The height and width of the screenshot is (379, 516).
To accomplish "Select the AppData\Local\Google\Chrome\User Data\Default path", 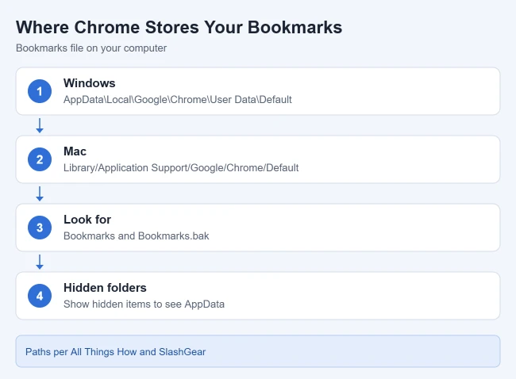I will (178, 100).
